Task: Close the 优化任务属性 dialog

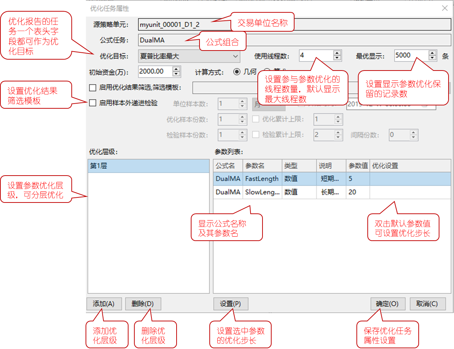Action: (445, 8)
